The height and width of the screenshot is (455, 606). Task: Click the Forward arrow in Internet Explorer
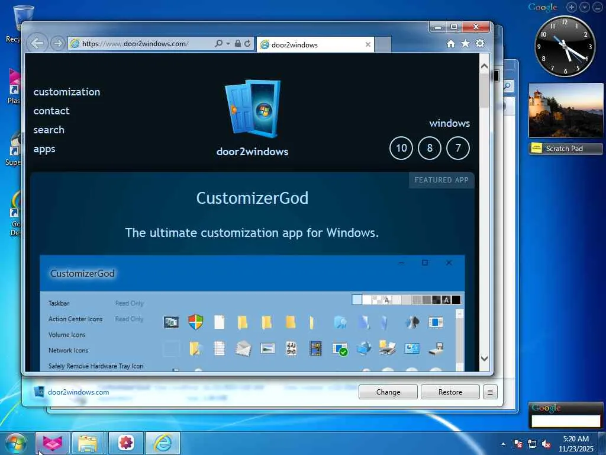click(x=57, y=43)
